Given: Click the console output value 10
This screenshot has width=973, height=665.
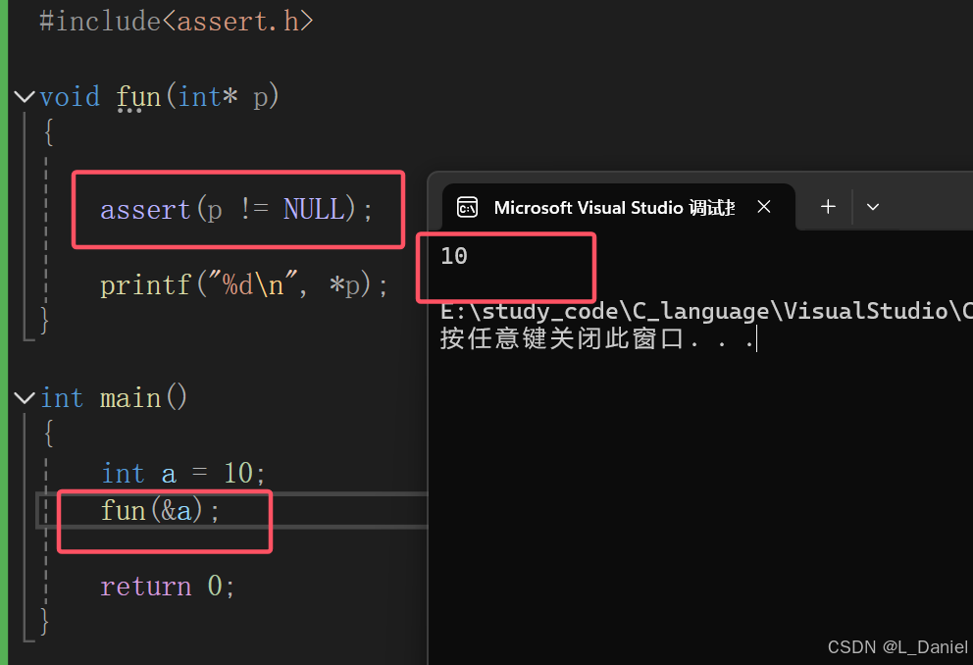Looking at the screenshot, I should 453,256.
